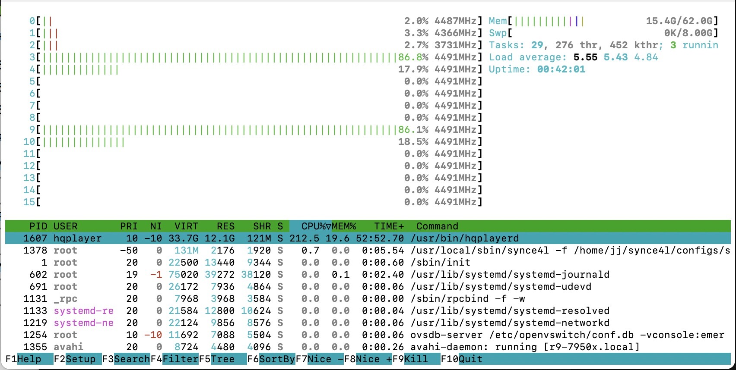The image size is (736, 370).
Task: Click the CPU 15 meter row
Action: point(252,202)
